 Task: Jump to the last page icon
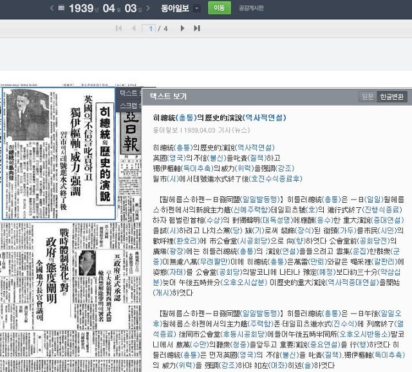(x=197, y=28)
